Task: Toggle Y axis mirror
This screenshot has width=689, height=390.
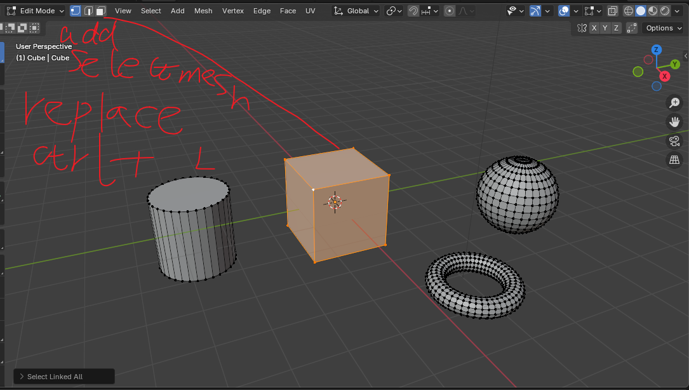Action: (605, 28)
